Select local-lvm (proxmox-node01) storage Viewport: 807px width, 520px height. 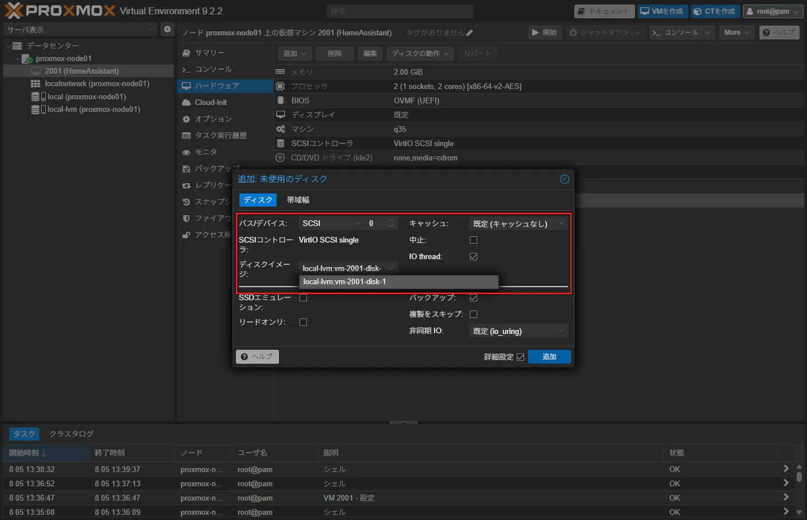tap(89, 109)
